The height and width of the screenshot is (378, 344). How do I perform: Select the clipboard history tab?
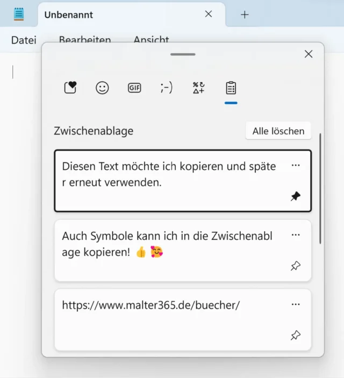(231, 88)
